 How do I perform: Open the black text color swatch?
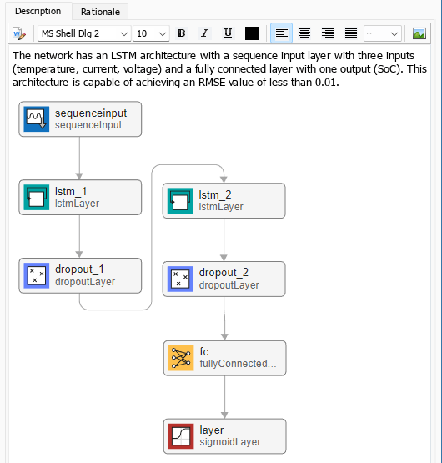(252, 33)
